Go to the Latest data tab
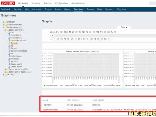Image resolution: width=156 pixels, height=117 pixels. [37, 9]
